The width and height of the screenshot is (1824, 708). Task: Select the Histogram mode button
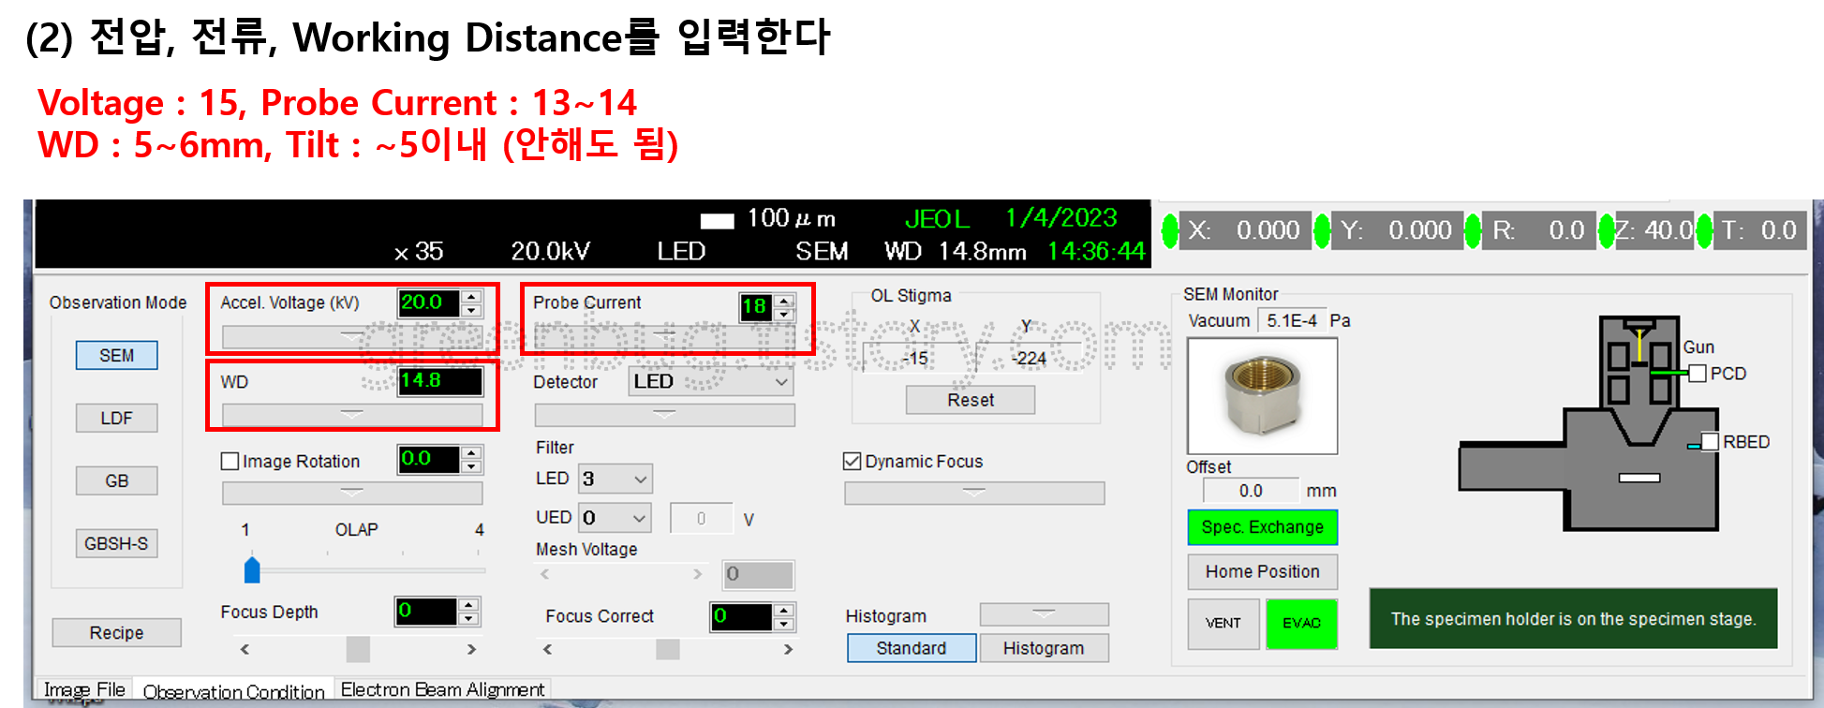(1044, 648)
